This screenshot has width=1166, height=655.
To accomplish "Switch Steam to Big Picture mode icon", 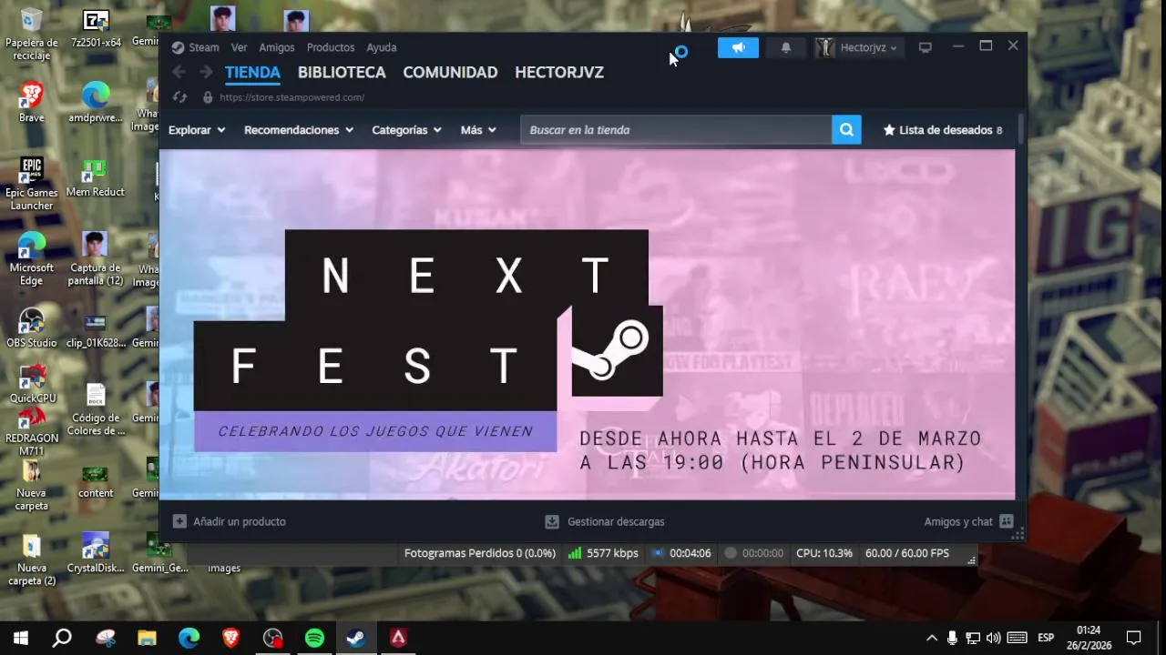I will pos(926,47).
